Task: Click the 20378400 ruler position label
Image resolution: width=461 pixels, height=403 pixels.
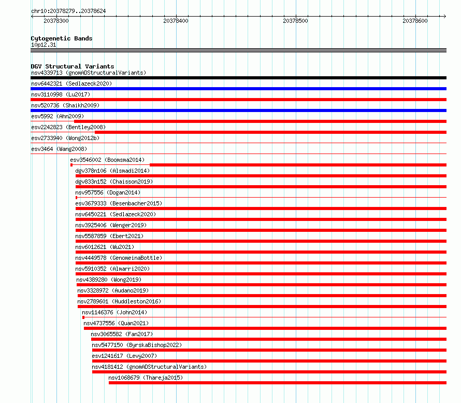Action: [x=176, y=21]
